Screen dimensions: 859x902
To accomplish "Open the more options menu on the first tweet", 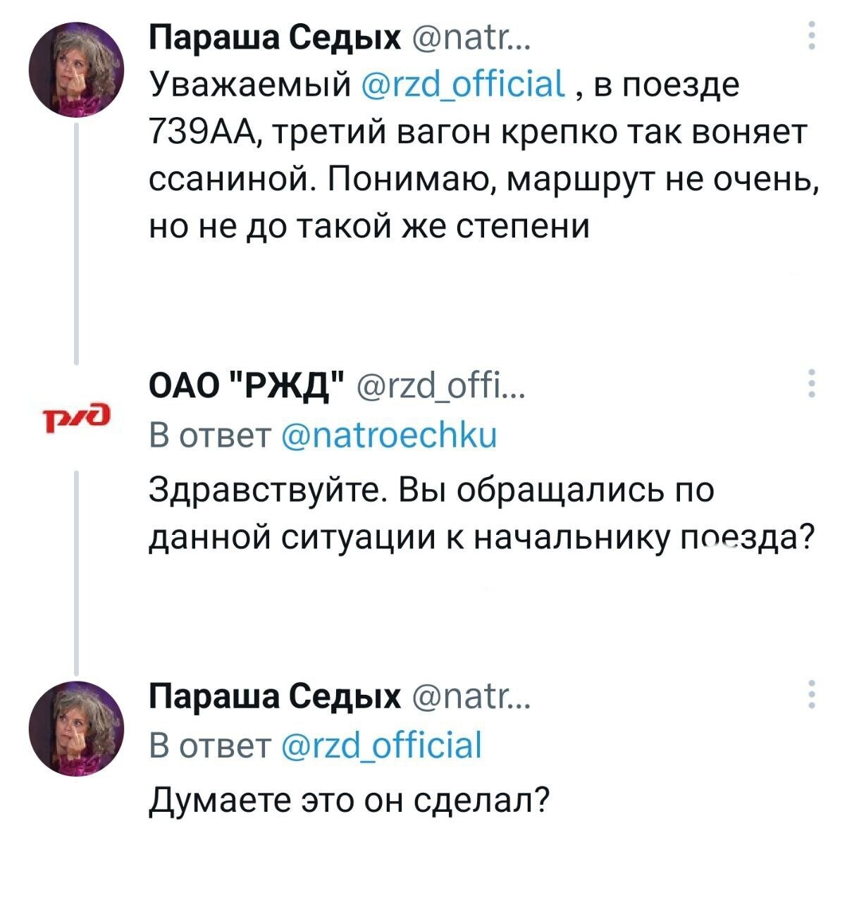I will click(x=811, y=35).
